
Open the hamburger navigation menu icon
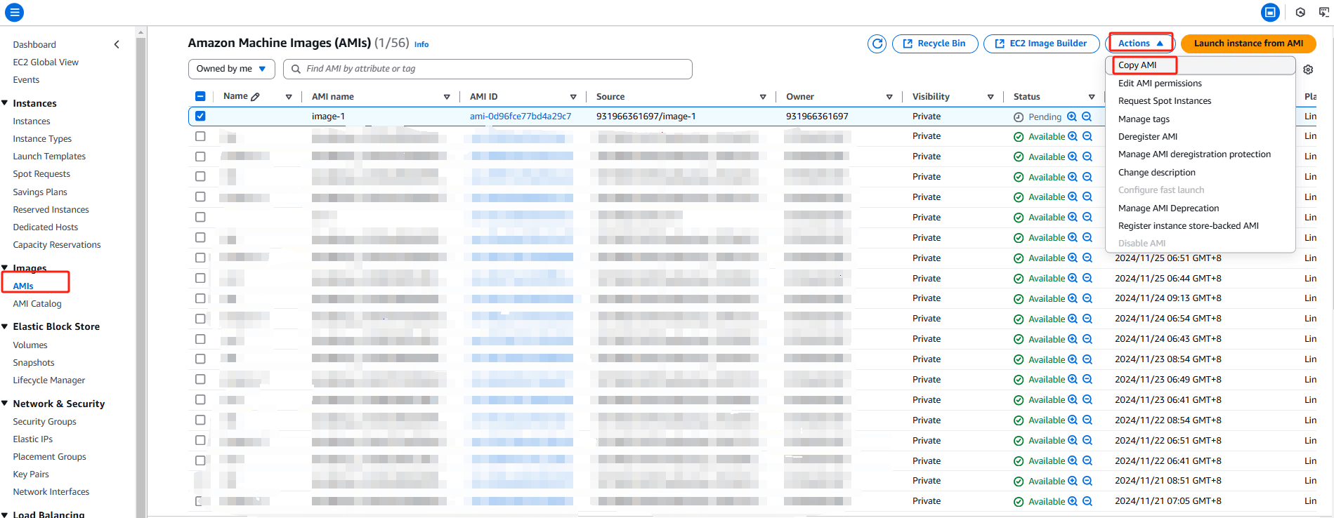[x=14, y=12]
